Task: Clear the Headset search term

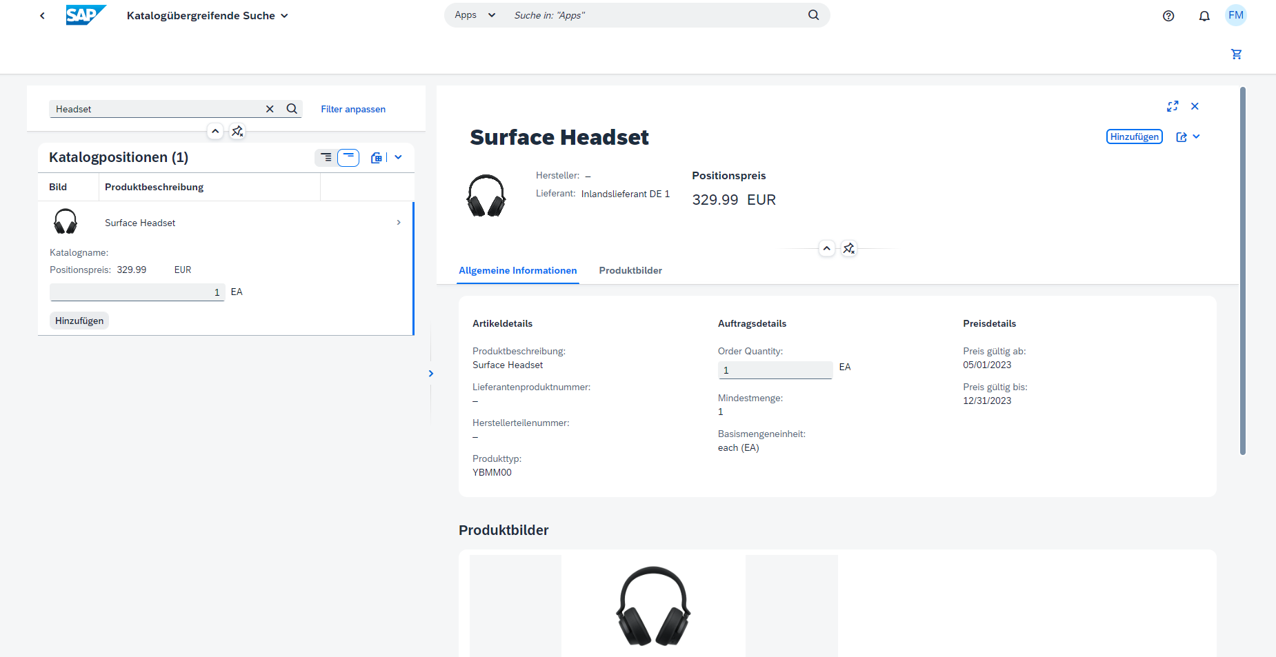Action: click(x=270, y=109)
